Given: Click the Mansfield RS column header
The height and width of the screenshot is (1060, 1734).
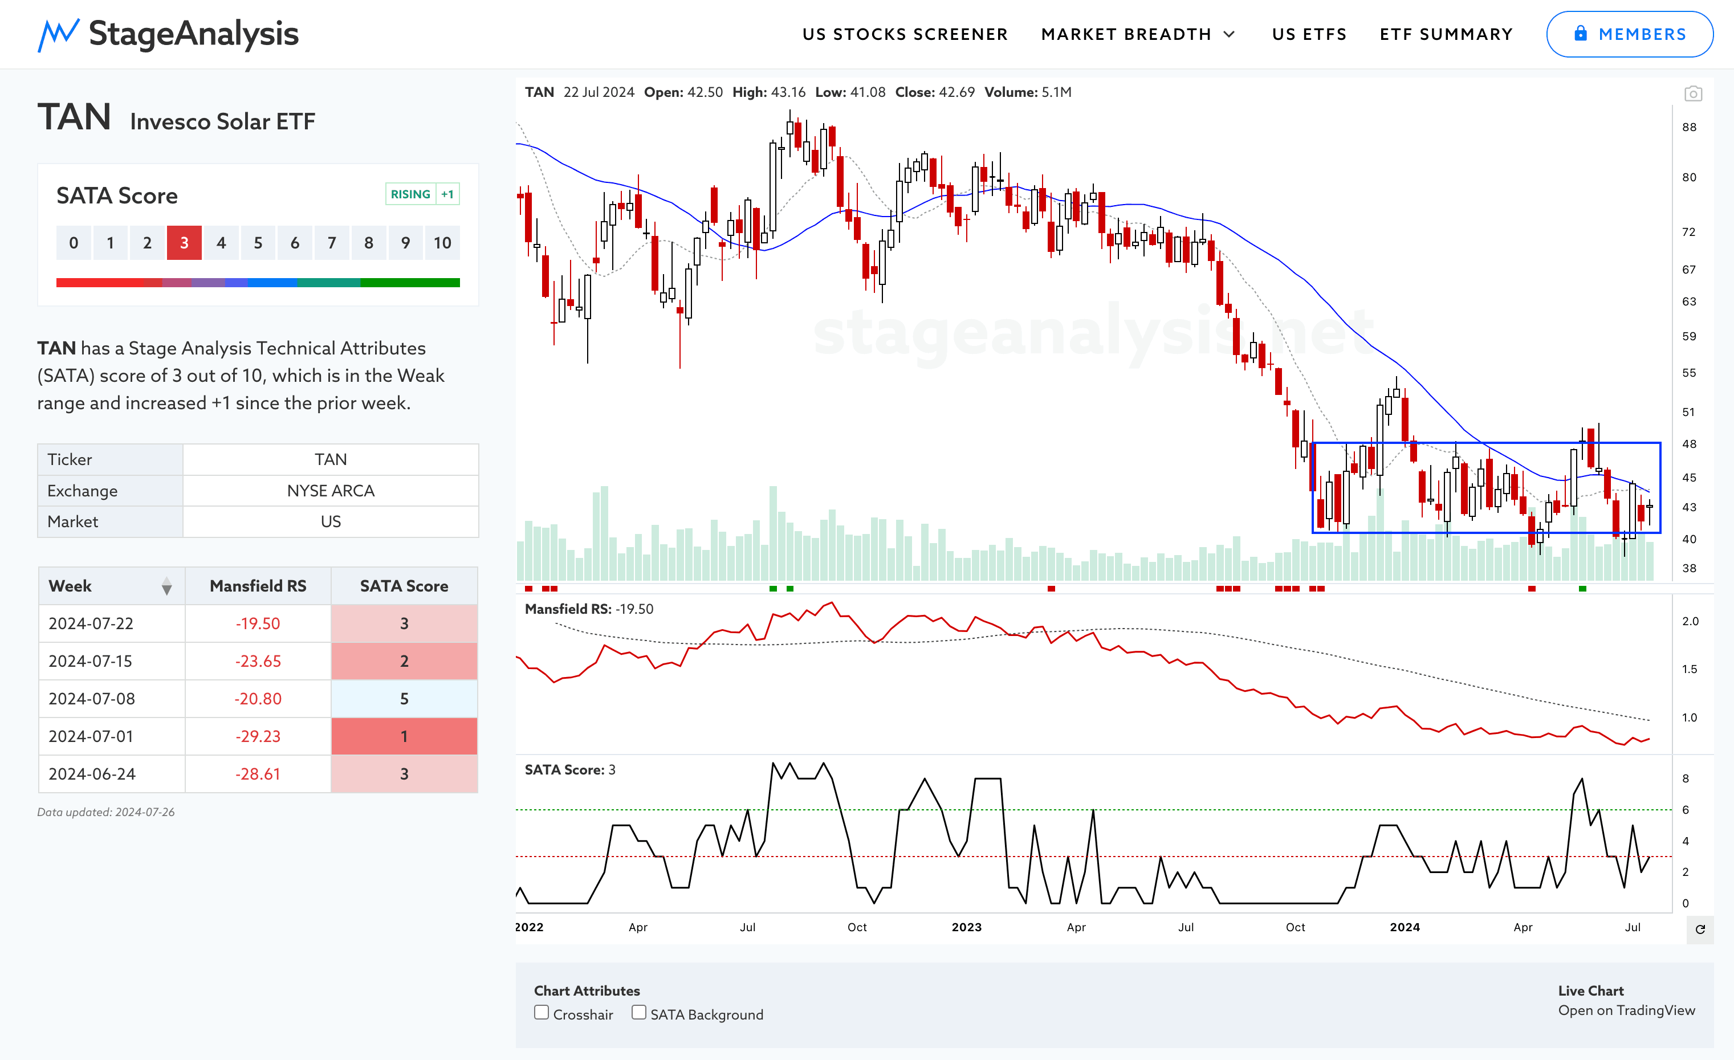Looking at the screenshot, I should (x=258, y=586).
